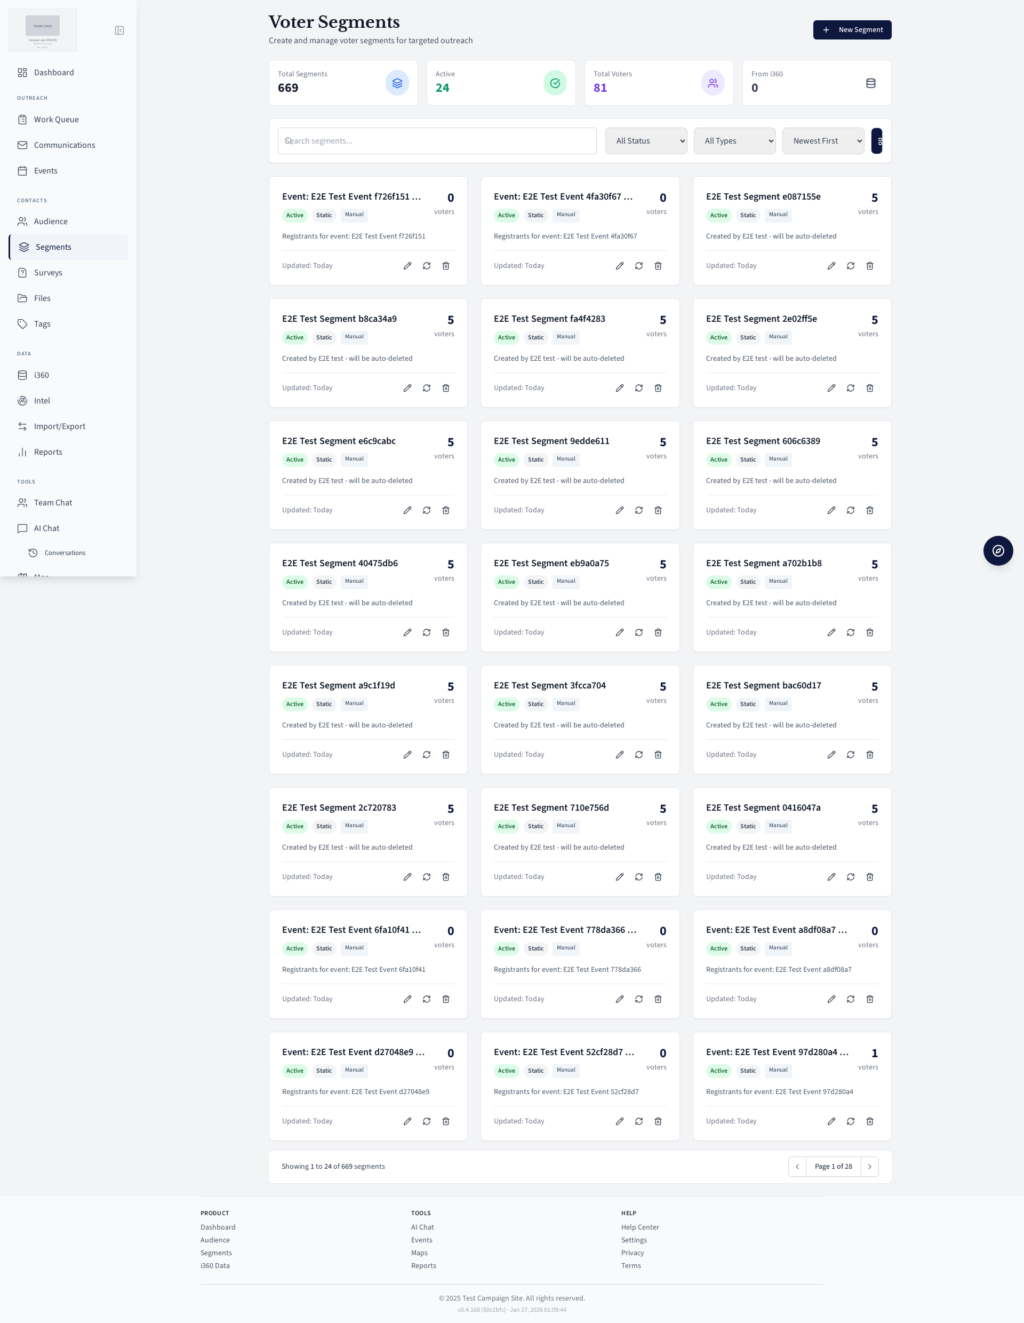Open the All Types filter dropdown
1024x1323 pixels.
(x=734, y=141)
